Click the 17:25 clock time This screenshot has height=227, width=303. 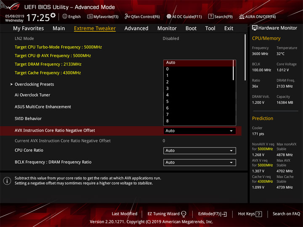(x=38, y=18)
